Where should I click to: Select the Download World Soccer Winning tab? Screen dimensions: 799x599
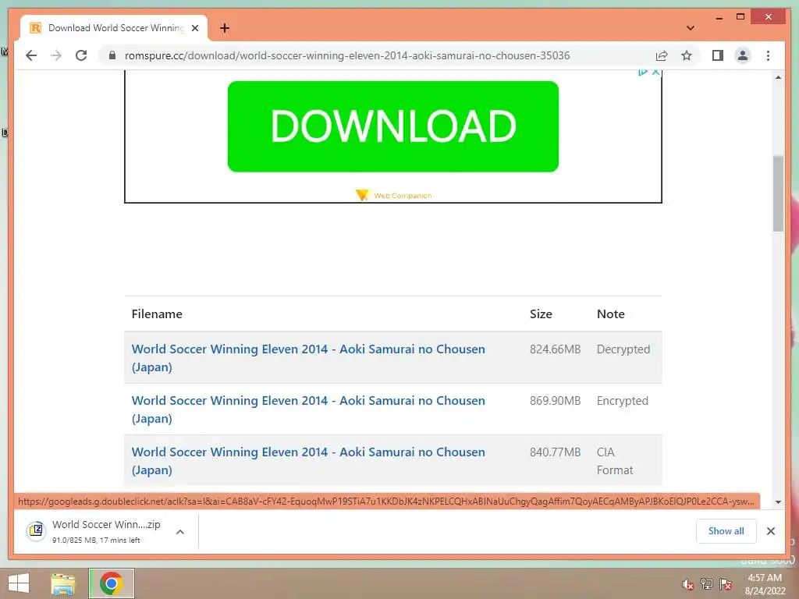114,28
